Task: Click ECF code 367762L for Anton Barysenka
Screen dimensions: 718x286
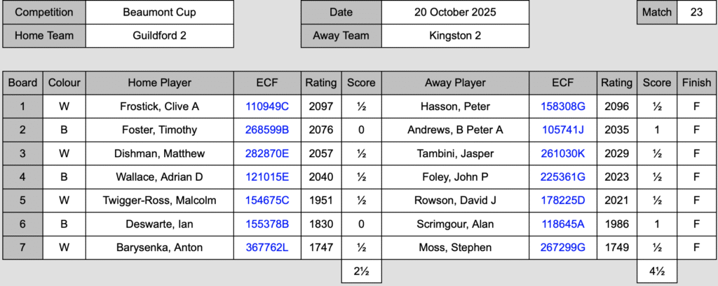Action: [x=267, y=247]
